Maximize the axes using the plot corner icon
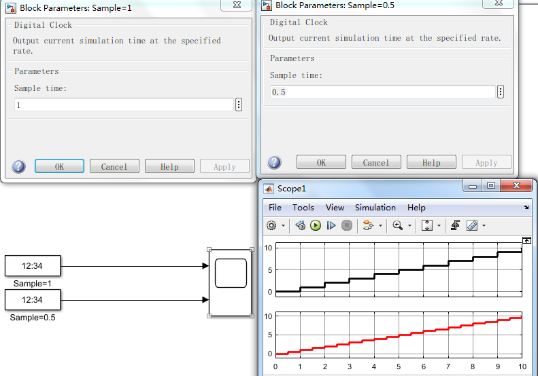Image resolution: width=538 pixels, height=376 pixels. tap(526, 240)
